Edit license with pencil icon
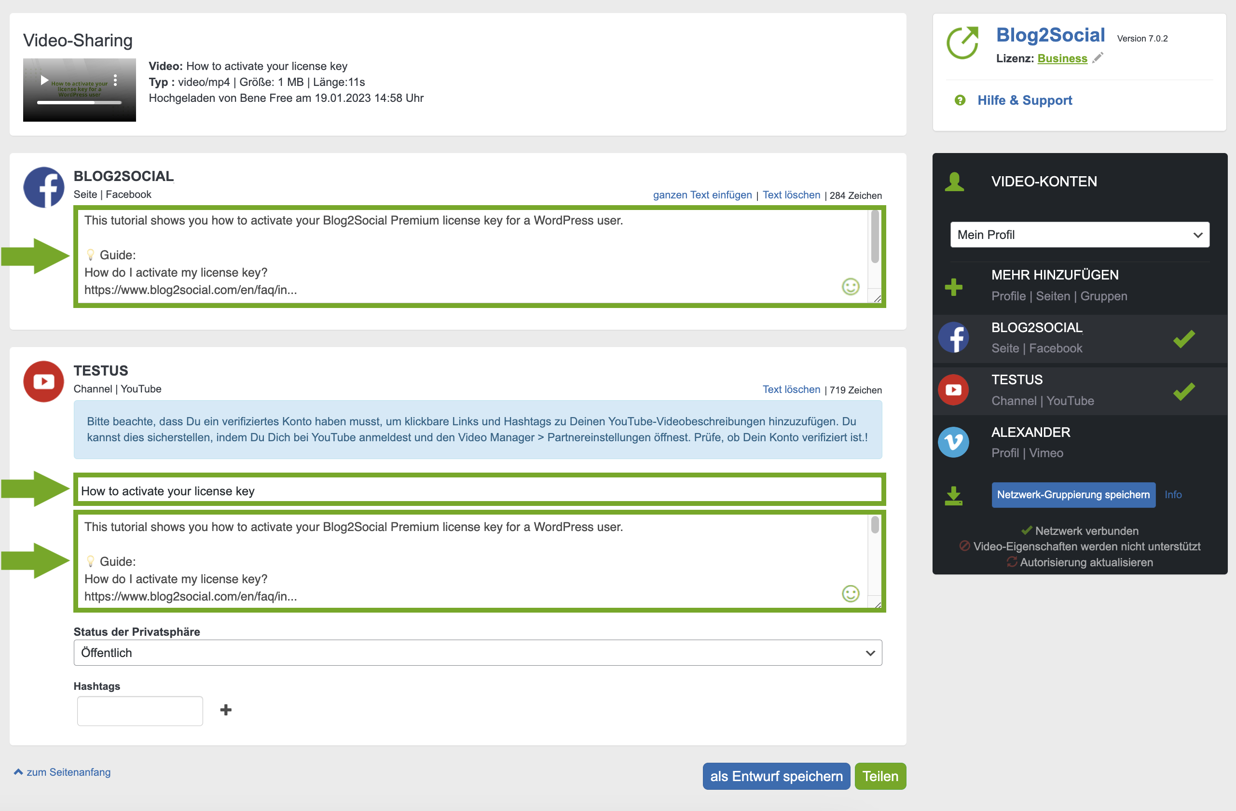Image resolution: width=1236 pixels, height=811 pixels. point(1098,57)
